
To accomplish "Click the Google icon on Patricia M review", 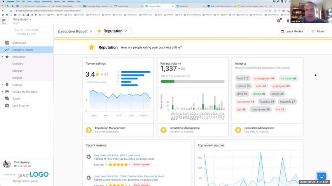I will click(89, 157).
